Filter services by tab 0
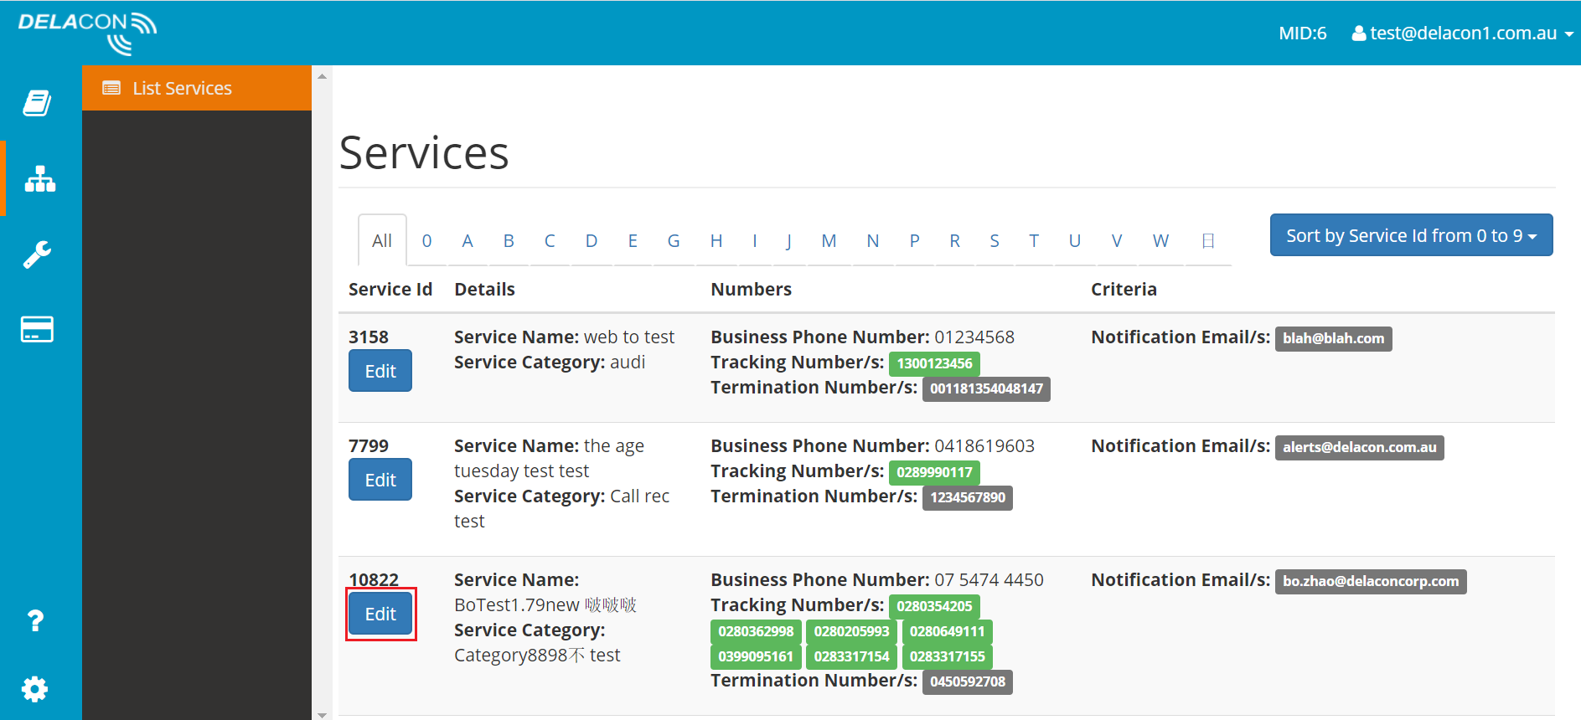Image resolution: width=1581 pixels, height=720 pixels. coord(426,241)
